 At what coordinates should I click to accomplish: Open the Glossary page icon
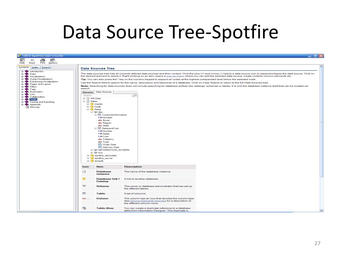27,107
